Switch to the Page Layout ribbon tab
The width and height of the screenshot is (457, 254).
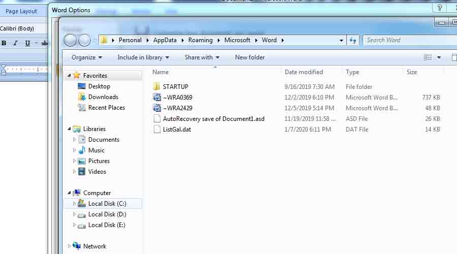(x=21, y=11)
